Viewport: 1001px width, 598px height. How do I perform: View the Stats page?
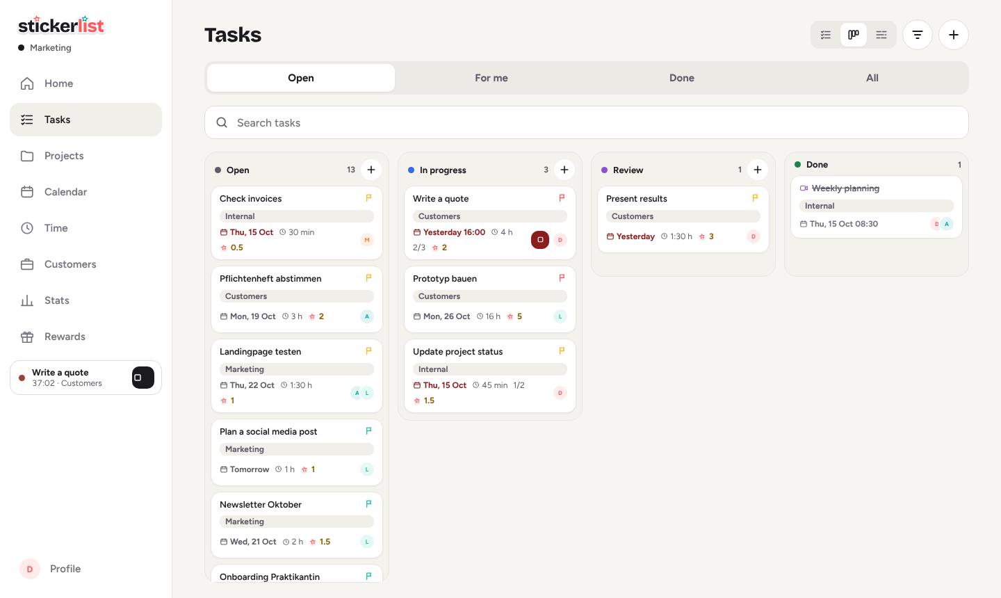coord(86,300)
